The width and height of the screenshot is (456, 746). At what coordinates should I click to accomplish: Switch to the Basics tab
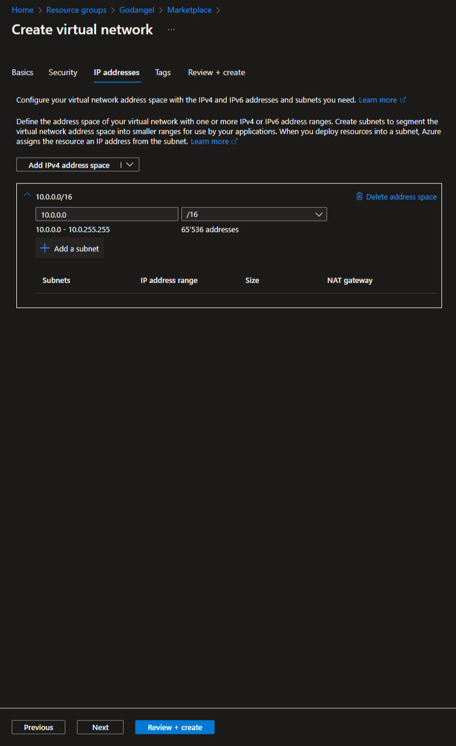[23, 72]
